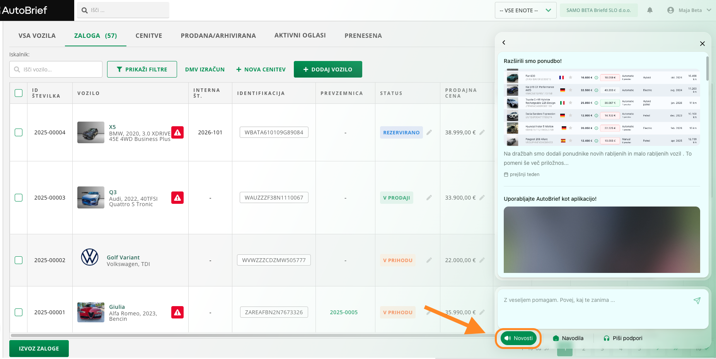Click the send message arrow icon
Viewport: 716px width, 359px height.
(x=697, y=300)
